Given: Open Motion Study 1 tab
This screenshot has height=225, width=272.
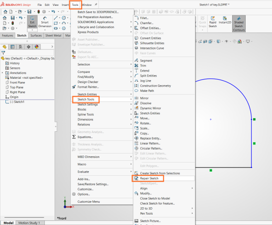Looking at the screenshot, I should 29,223.
